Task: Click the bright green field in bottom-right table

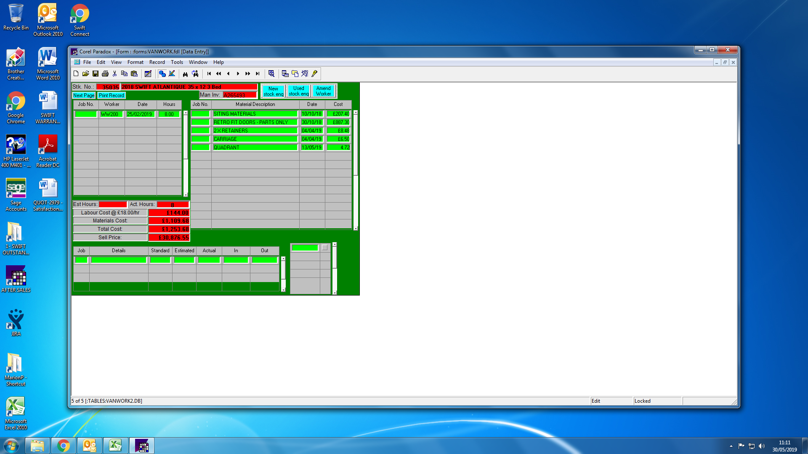Action: [305, 248]
